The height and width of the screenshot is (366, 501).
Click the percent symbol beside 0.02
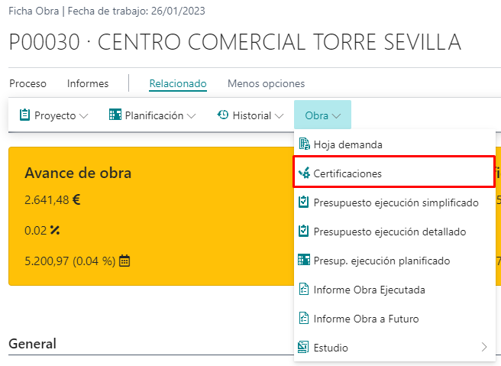click(x=55, y=230)
